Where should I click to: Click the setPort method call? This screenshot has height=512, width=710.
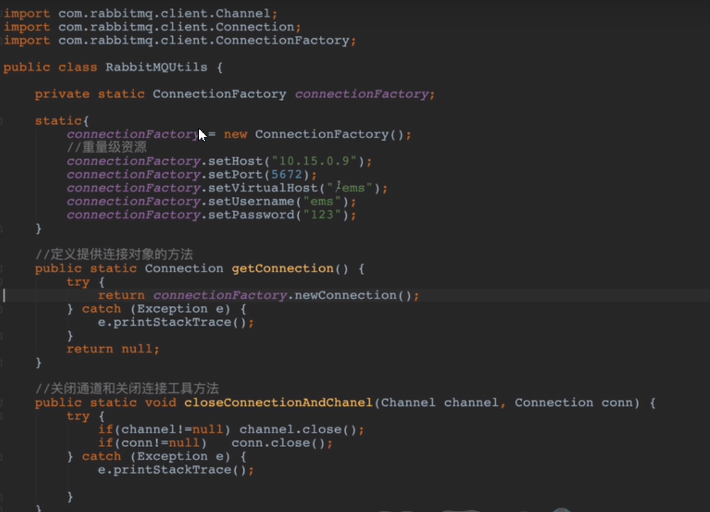(235, 175)
